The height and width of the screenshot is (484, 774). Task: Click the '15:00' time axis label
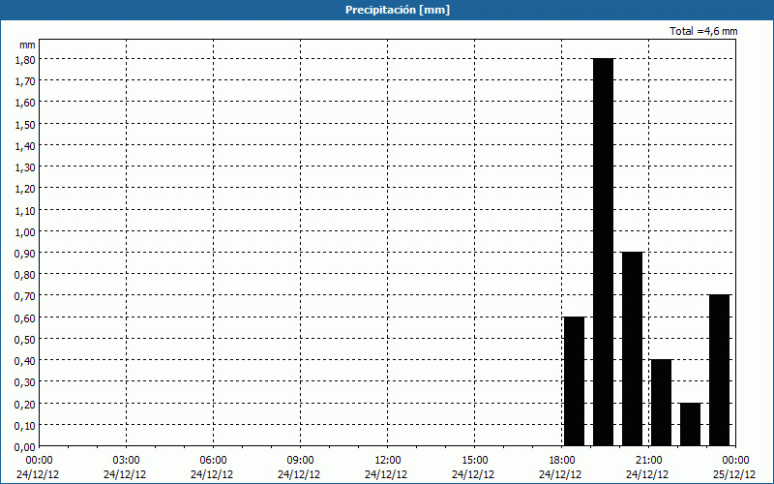pyautogui.click(x=474, y=461)
